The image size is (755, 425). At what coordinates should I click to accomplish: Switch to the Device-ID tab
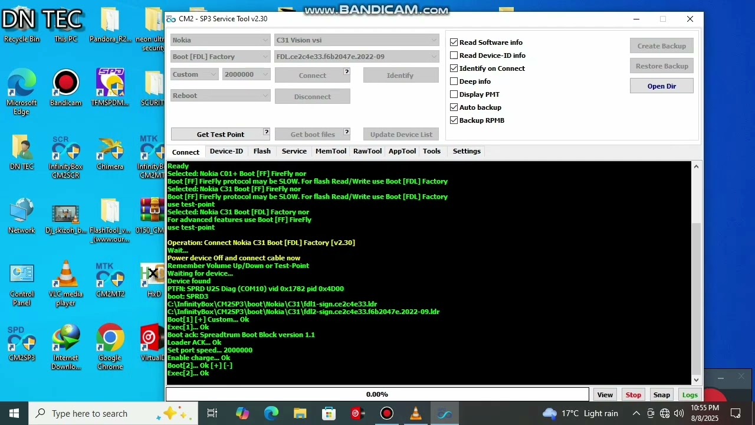(x=226, y=151)
